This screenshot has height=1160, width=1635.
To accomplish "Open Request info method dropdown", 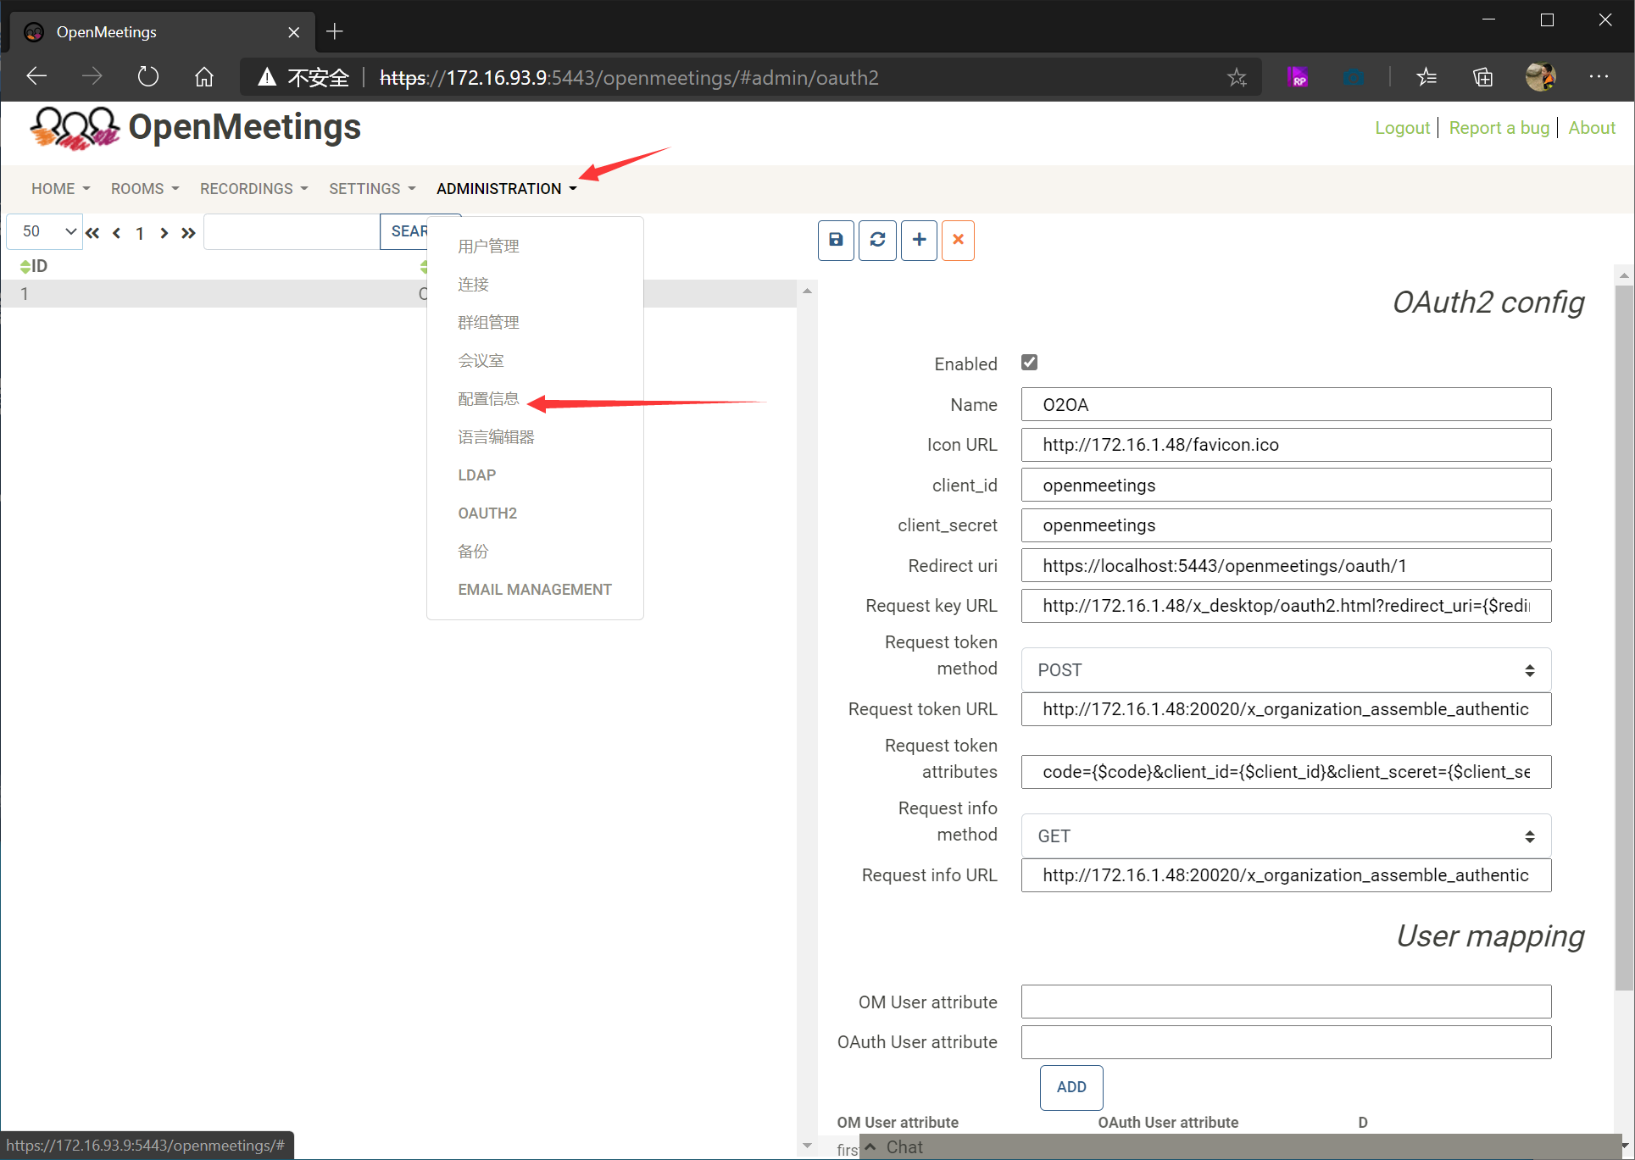I will [x=1285, y=836].
